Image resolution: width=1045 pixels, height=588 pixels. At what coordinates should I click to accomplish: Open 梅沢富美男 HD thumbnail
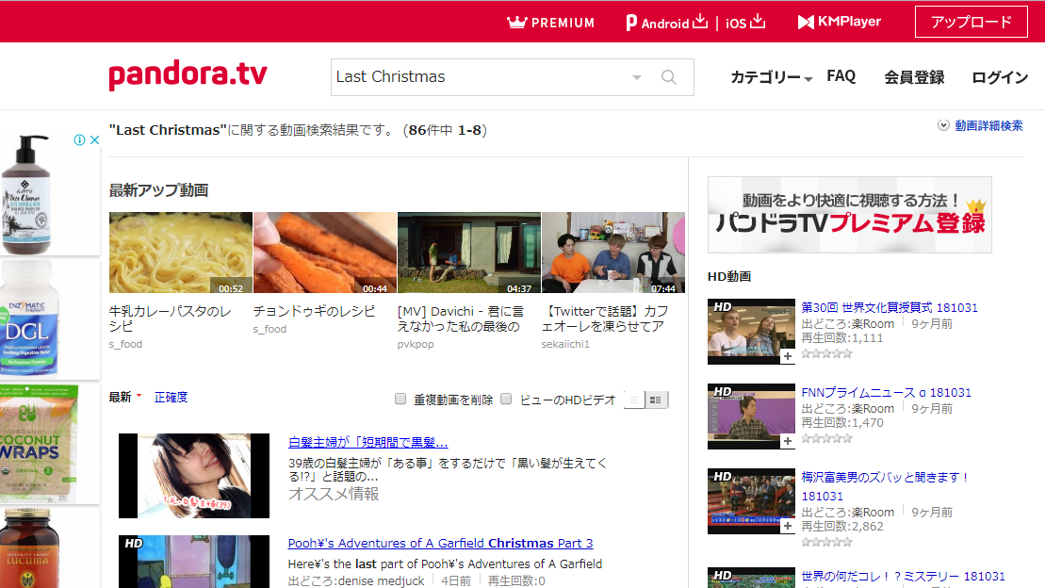[x=751, y=501]
